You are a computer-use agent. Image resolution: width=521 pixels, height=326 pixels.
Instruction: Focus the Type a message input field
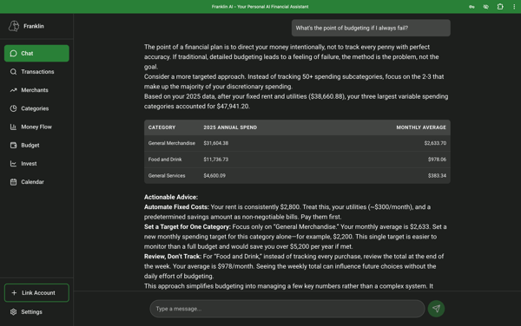pos(287,309)
